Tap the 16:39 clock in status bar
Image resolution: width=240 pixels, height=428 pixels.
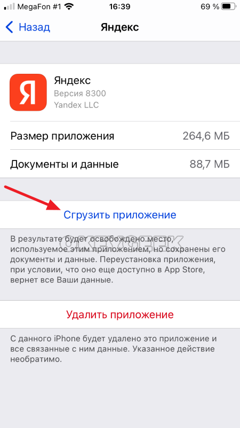click(119, 7)
